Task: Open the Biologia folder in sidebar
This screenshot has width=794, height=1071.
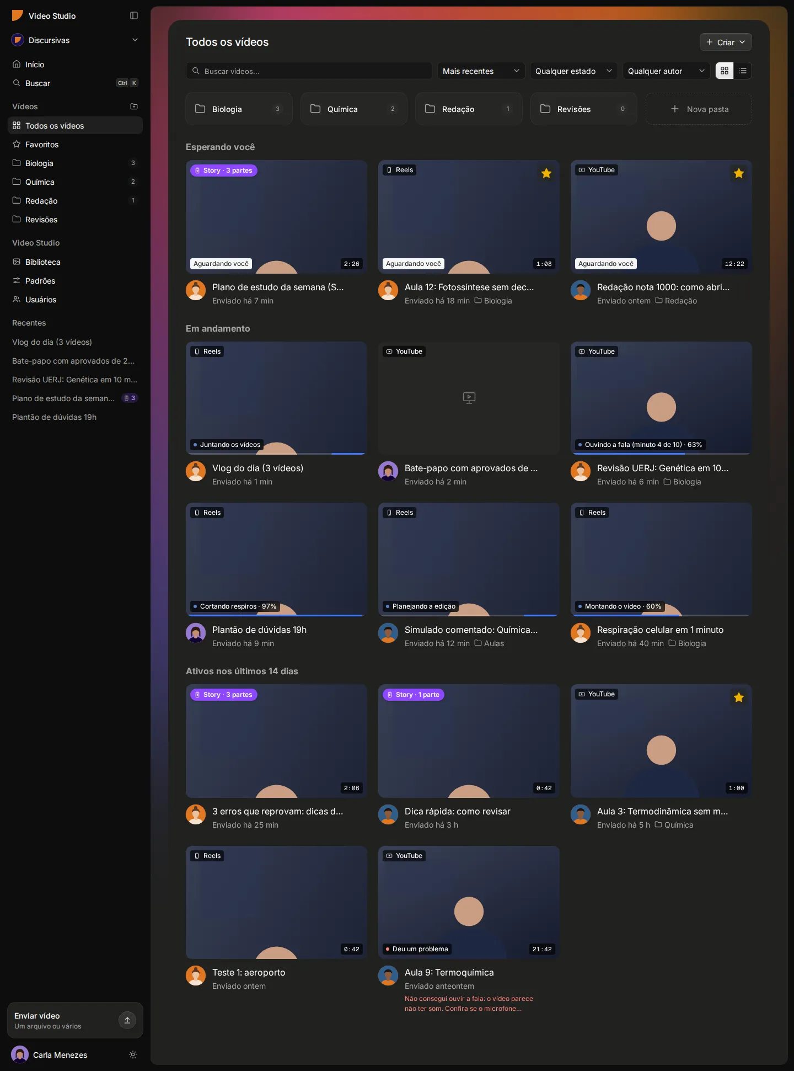Action: tap(75, 163)
